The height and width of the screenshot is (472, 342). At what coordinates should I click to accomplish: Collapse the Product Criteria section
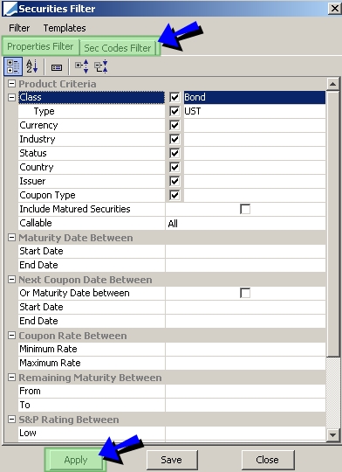tap(11, 83)
